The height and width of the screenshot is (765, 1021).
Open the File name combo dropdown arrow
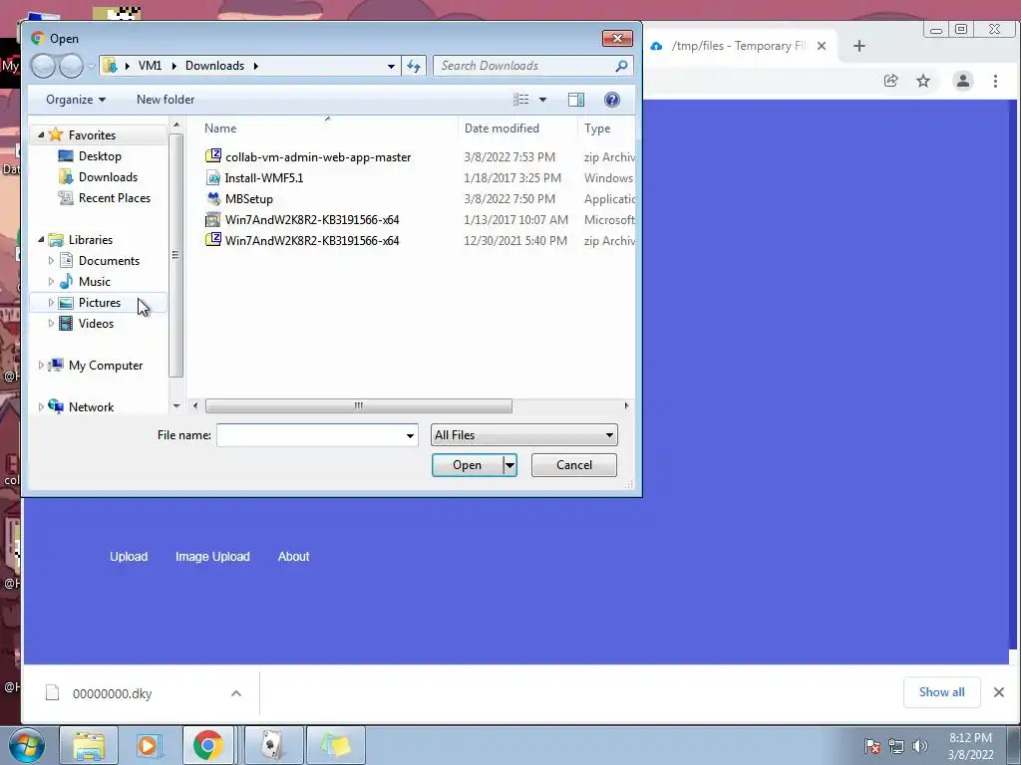pos(410,435)
